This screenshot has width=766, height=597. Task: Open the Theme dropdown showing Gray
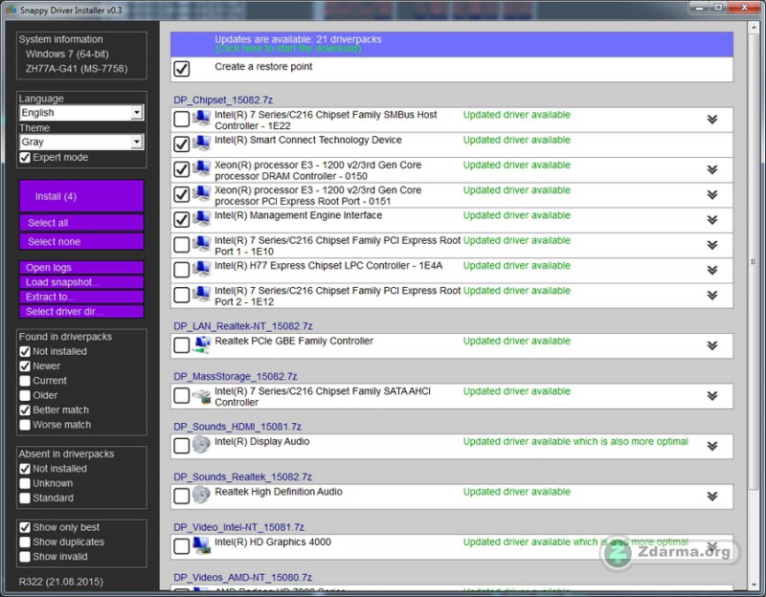click(81, 142)
